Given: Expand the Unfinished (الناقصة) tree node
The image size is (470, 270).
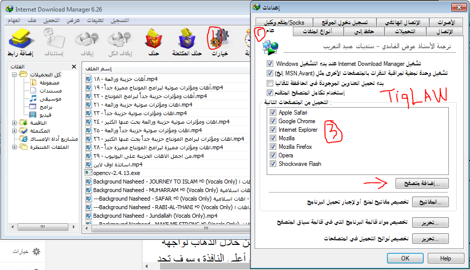Looking at the screenshot, I should pos(14,123).
